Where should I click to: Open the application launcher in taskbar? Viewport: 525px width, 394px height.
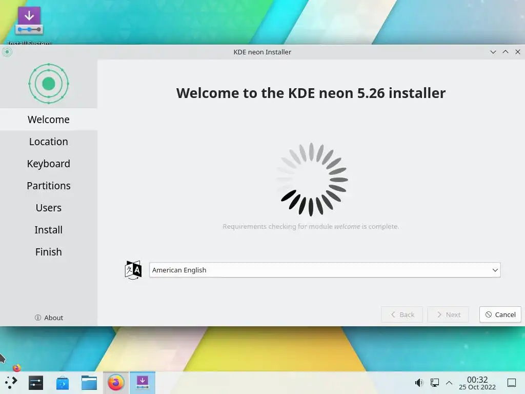pos(11,383)
